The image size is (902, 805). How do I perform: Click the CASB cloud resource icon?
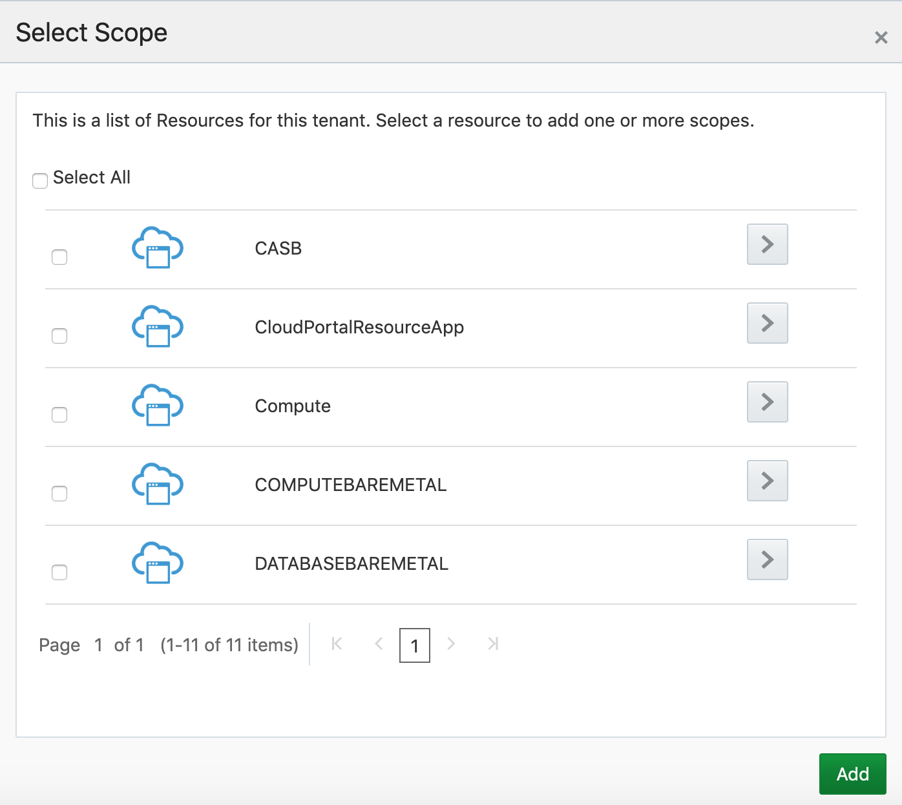click(158, 247)
